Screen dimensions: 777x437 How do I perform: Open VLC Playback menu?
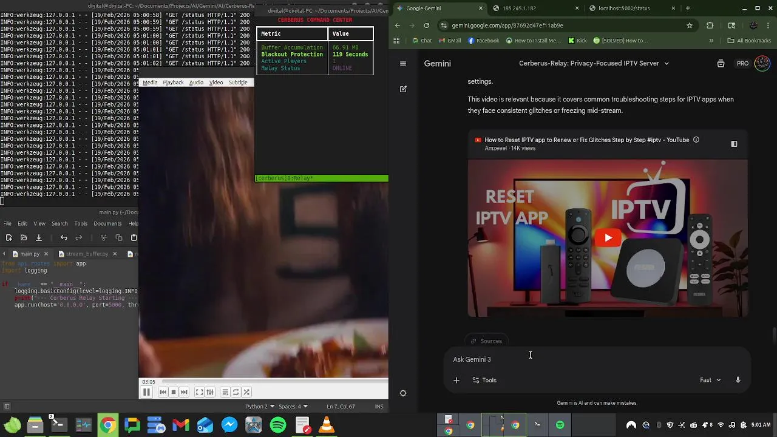coord(173,83)
